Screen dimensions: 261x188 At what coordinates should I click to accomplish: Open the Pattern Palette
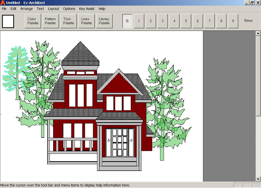pos(50,21)
